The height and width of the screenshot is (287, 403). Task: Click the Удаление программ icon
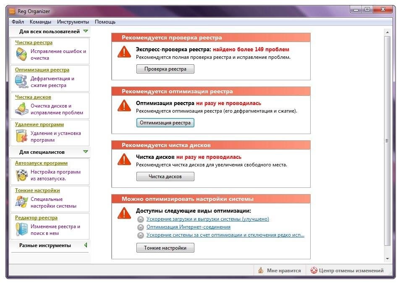tap(21, 136)
